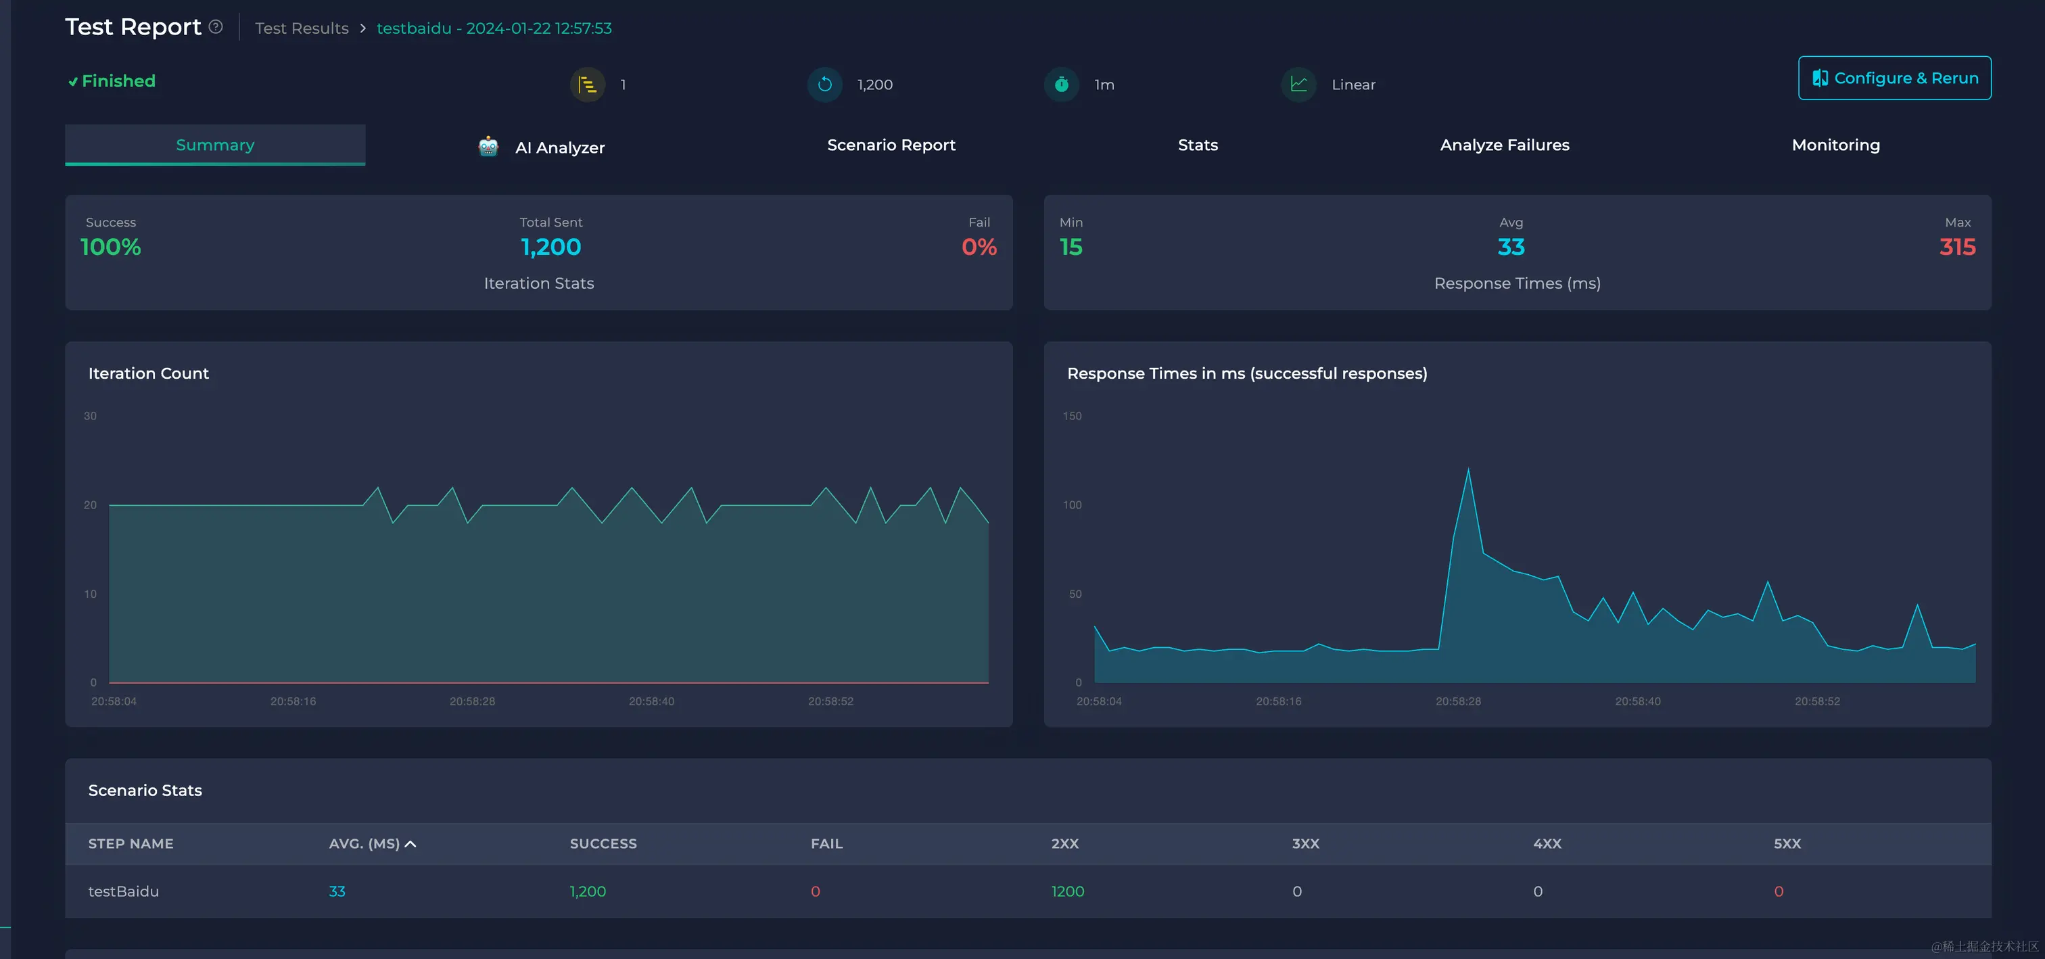
Task: Click the AI Analyzer robot icon
Action: [x=488, y=147]
